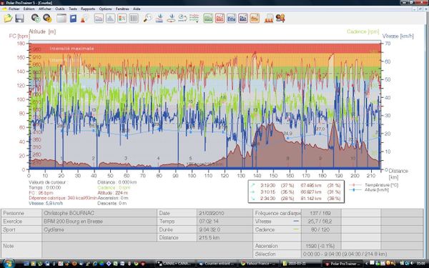The image size is (429, 268).
Task: Click the Fréquence cardiaque value 137 / 169
Action: pos(321,213)
